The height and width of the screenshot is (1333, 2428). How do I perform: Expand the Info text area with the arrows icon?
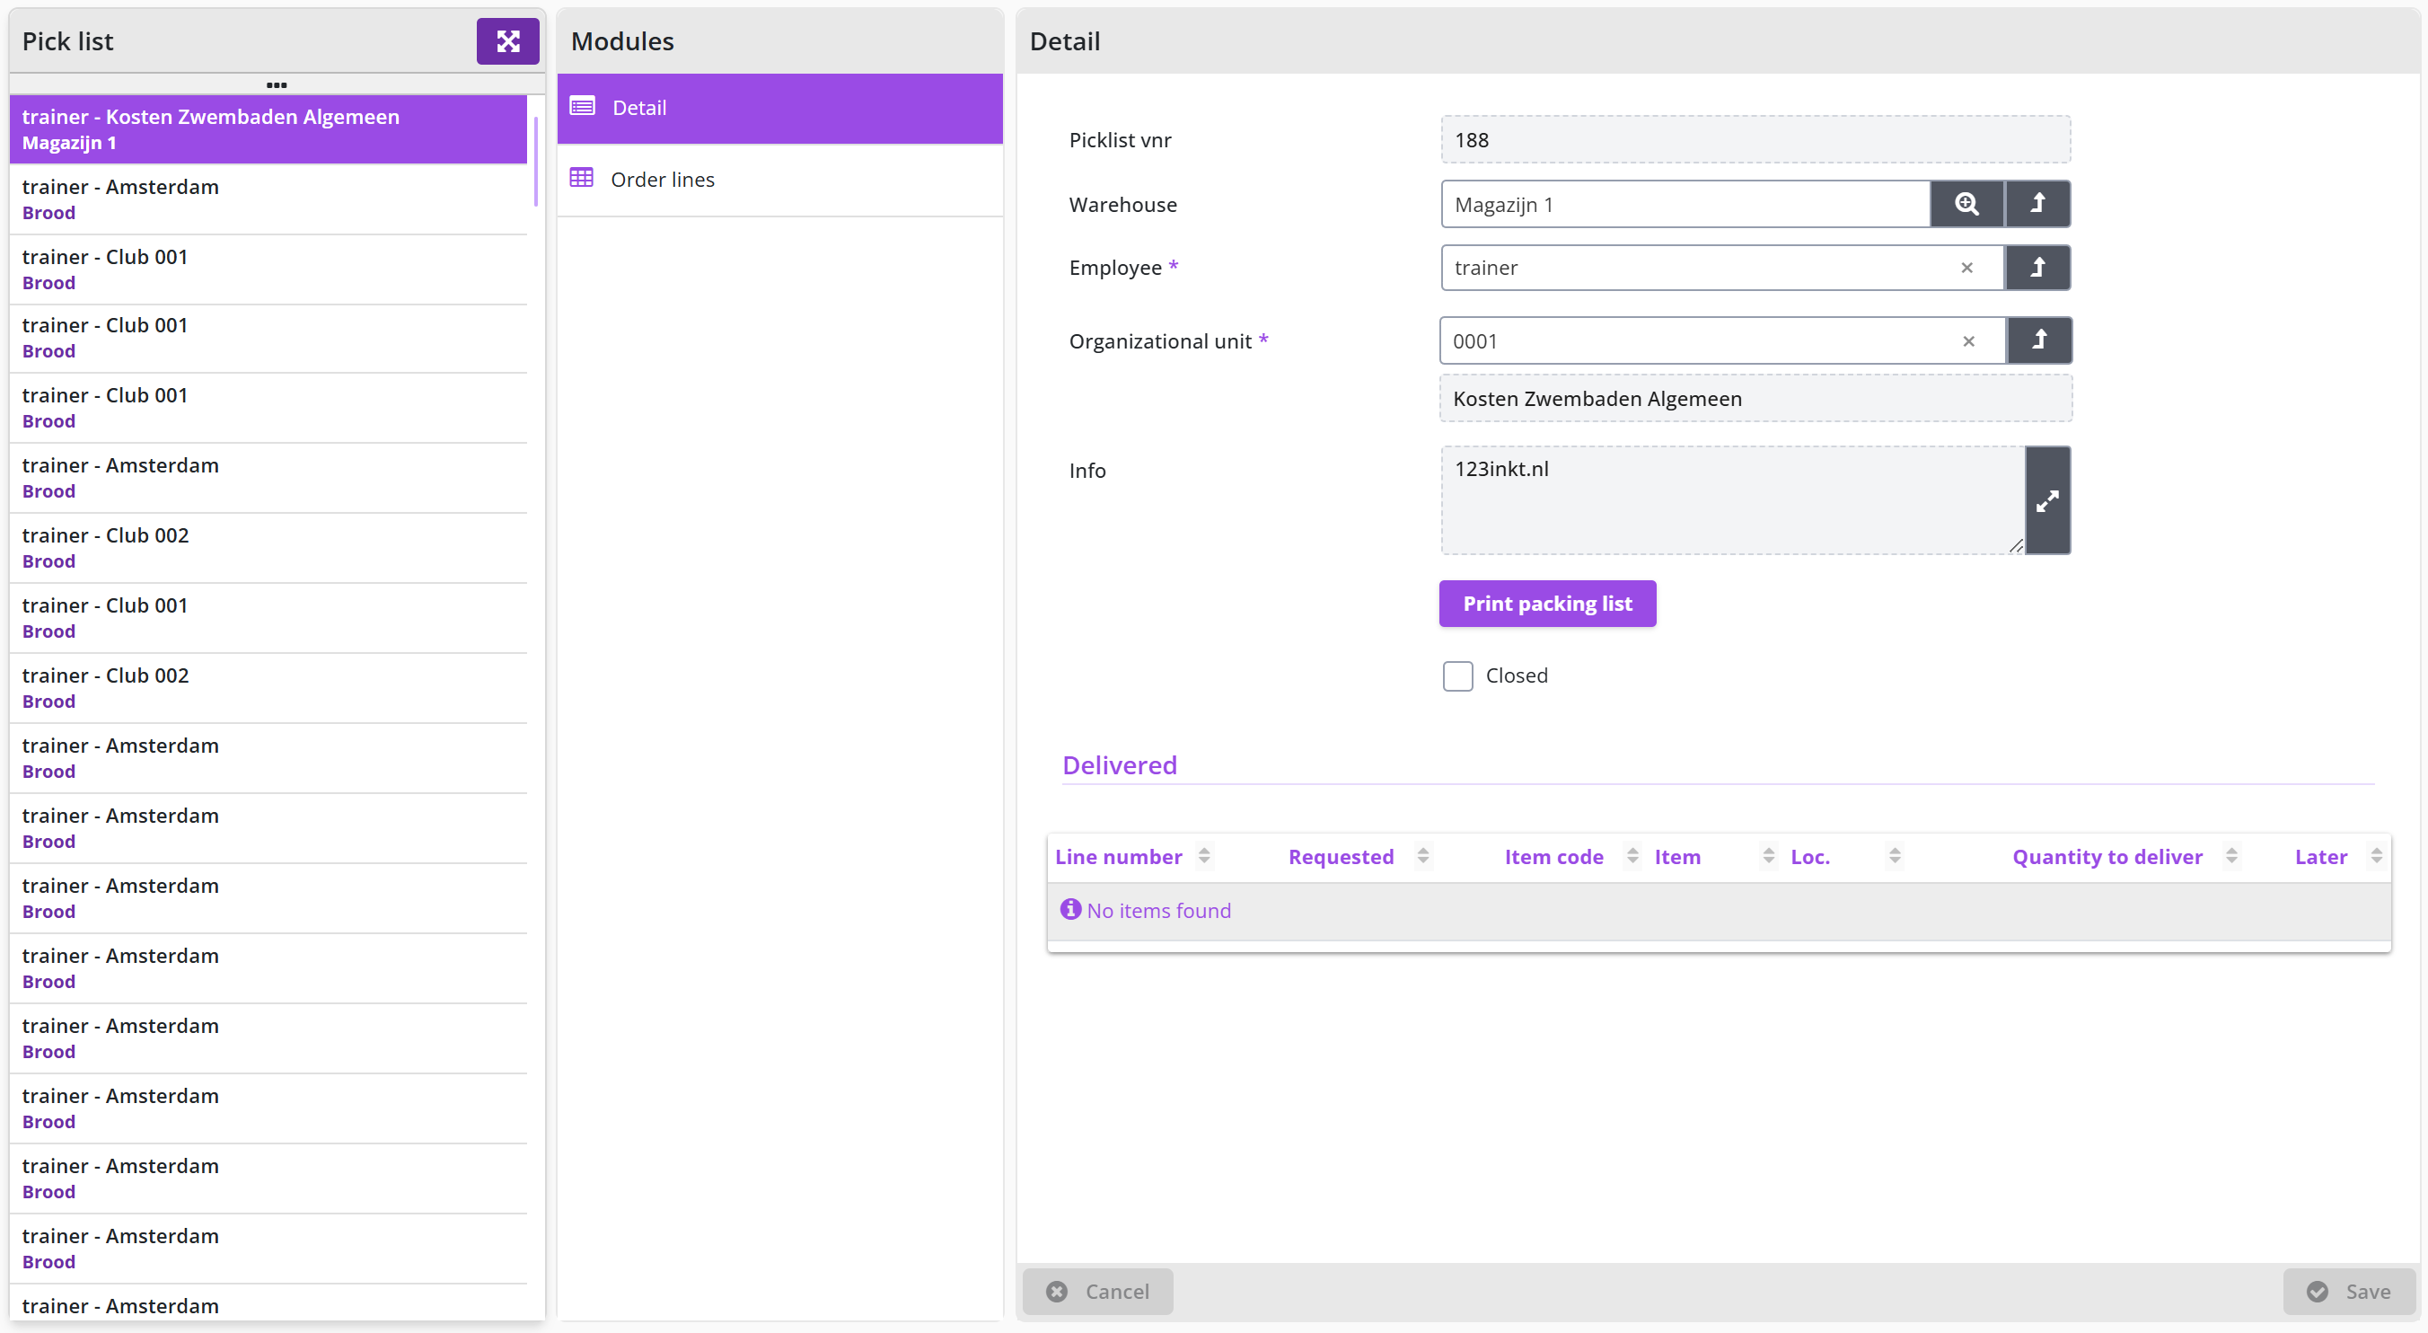pos(2047,500)
